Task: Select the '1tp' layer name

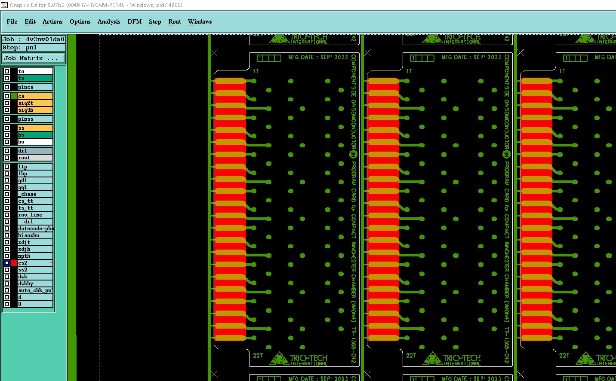Action: 35,167
